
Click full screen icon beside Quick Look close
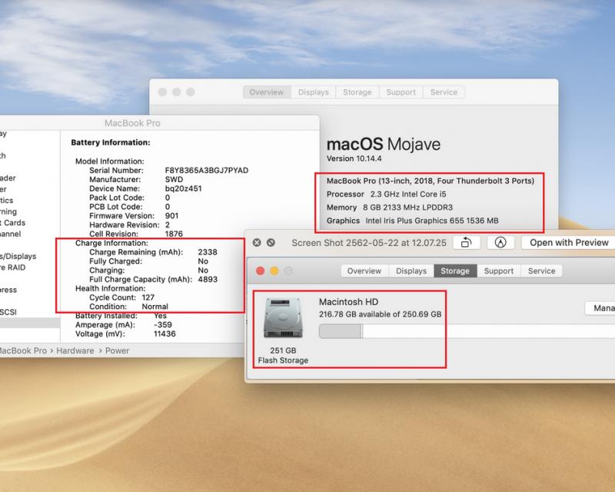click(271, 243)
